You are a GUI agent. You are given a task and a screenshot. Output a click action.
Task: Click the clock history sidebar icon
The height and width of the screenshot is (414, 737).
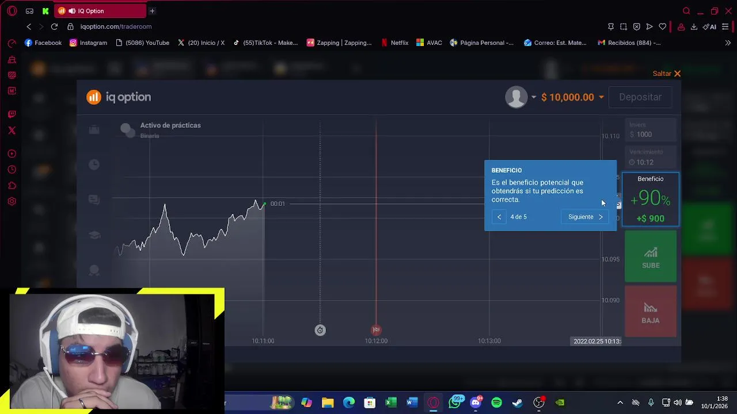tap(94, 165)
